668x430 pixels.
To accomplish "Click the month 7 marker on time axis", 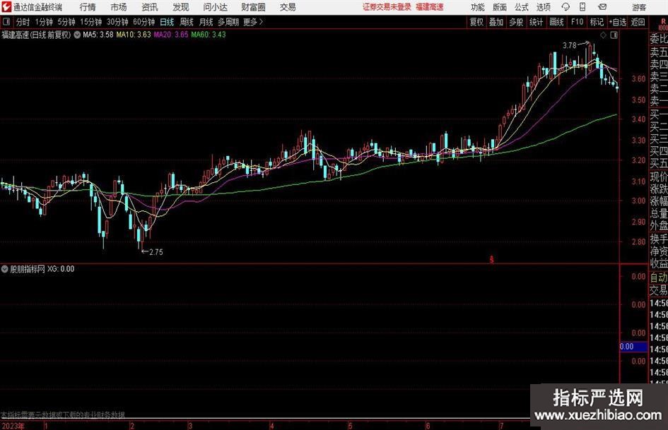I will [x=501, y=426].
